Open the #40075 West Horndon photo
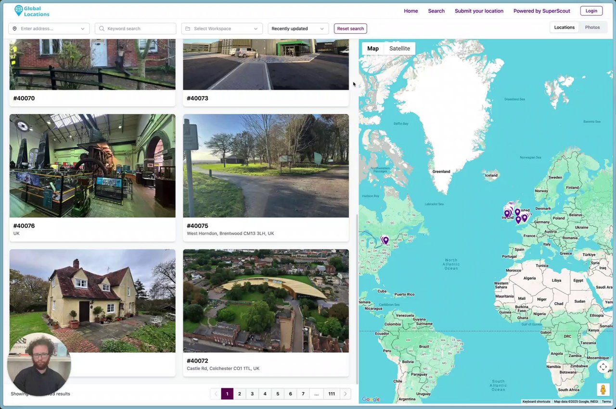Viewport: 616px width, 409px height. pyautogui.click(x=266, y=166)
